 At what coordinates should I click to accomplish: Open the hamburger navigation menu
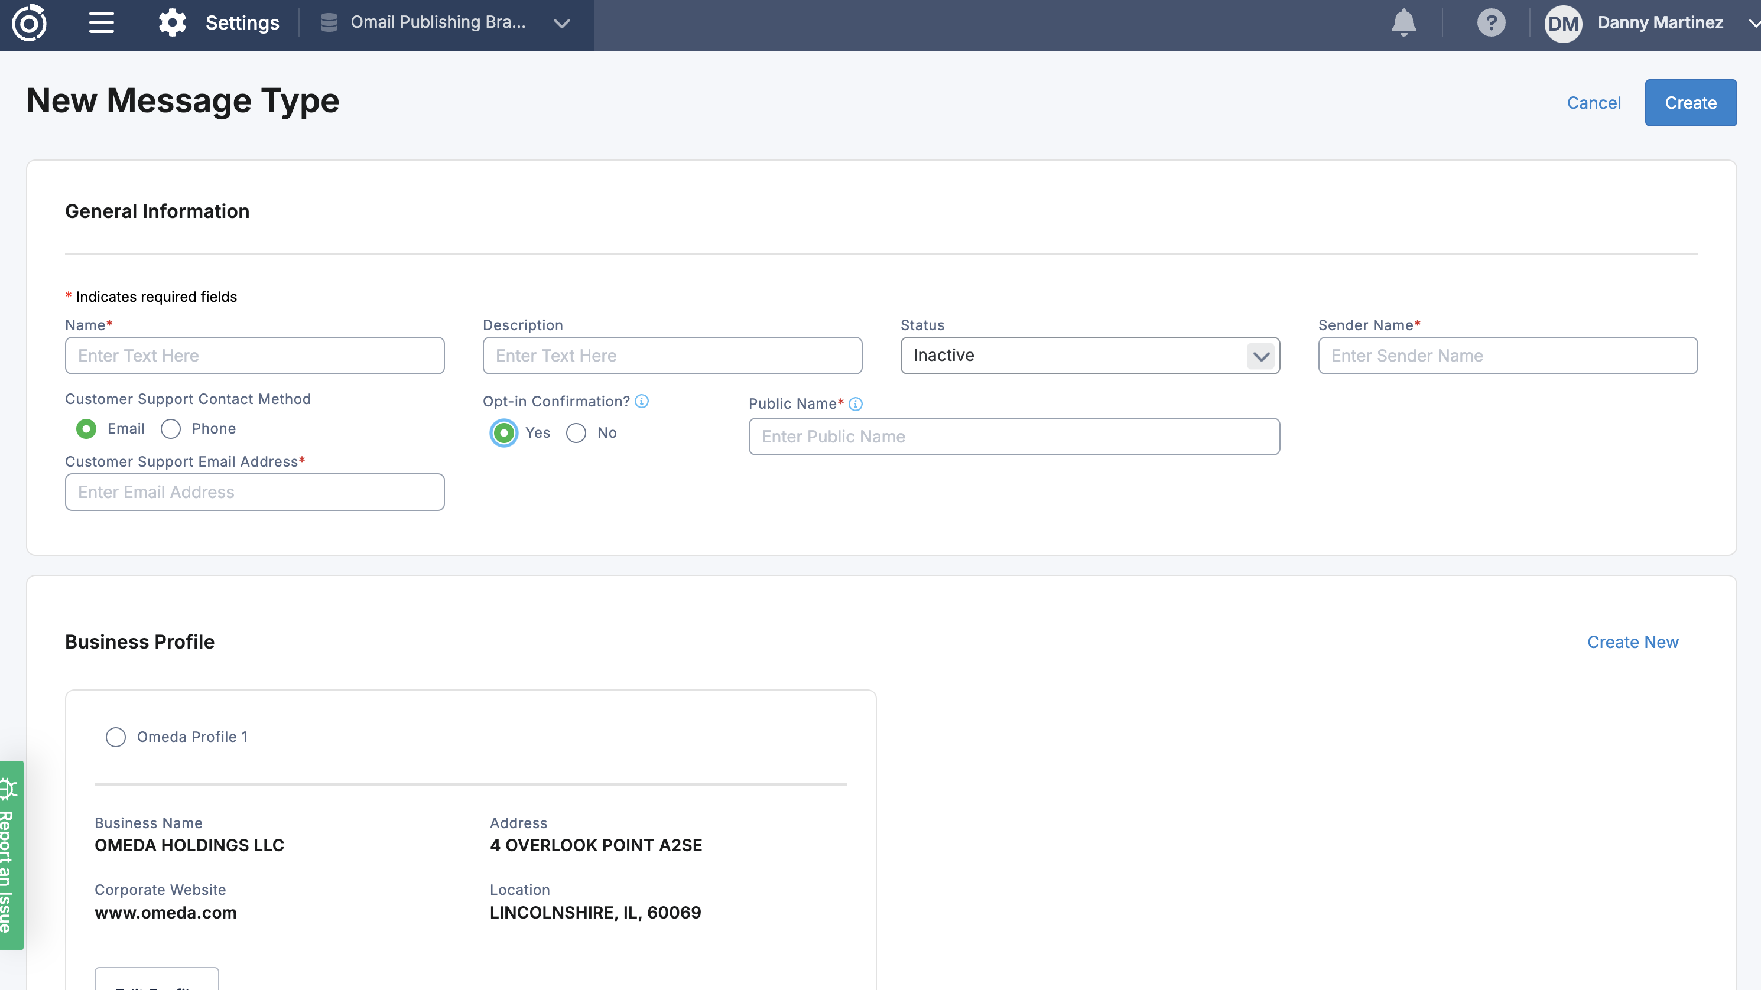click(x=101, y=23)
